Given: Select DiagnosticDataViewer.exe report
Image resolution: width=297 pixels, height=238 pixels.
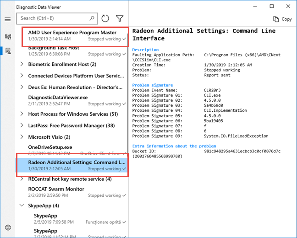Looking at the screenshot, I should (x=71, y=100).
